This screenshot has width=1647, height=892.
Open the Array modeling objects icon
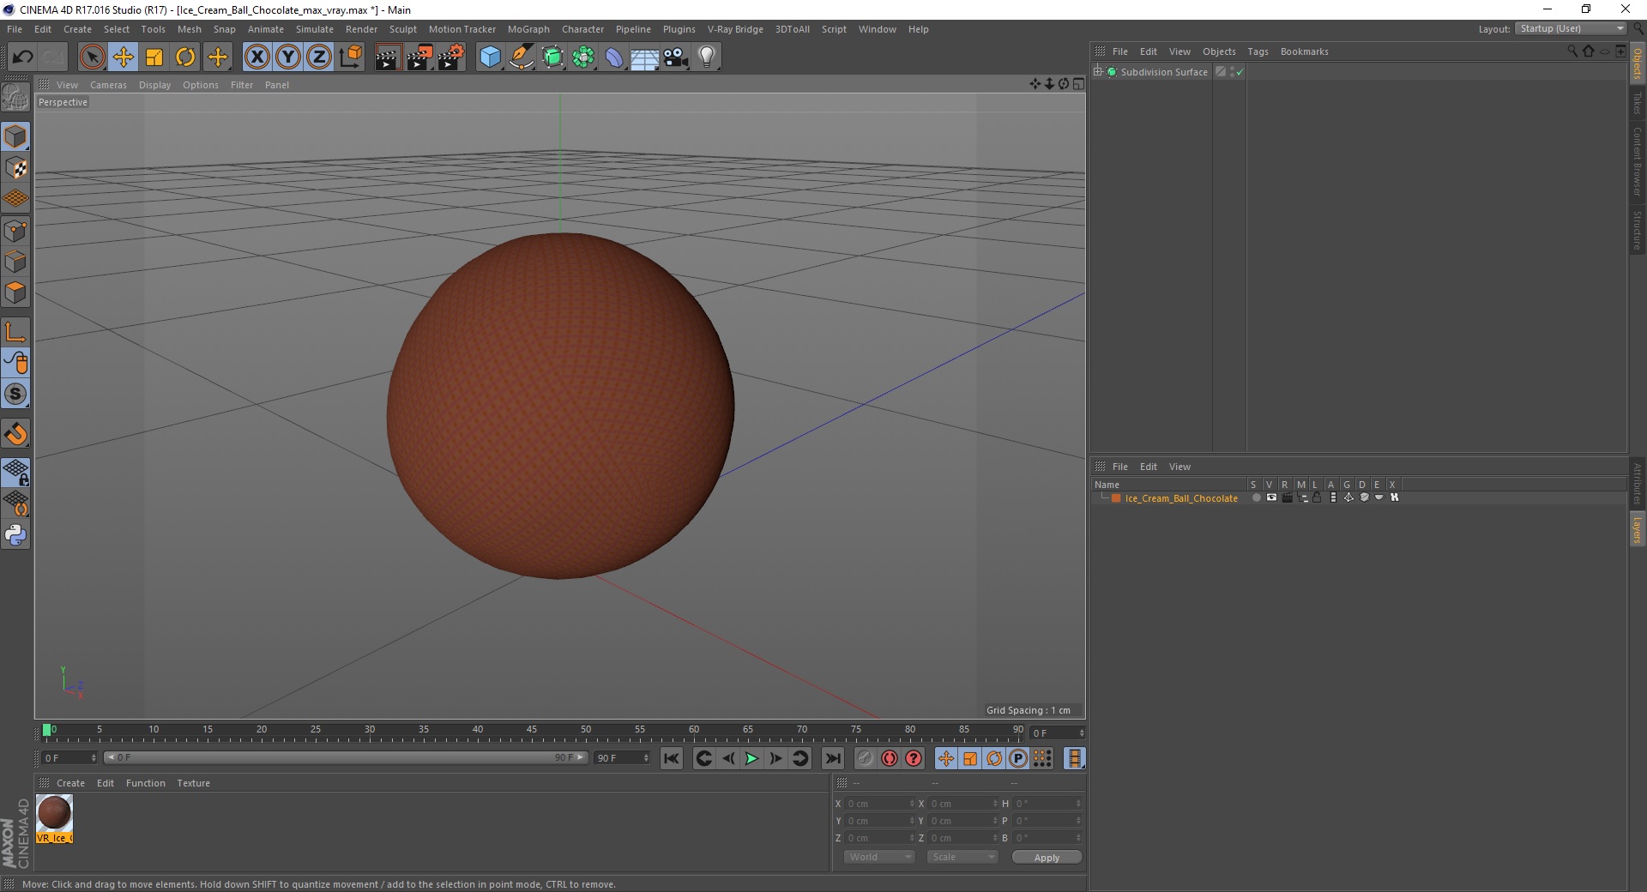pyautogui.click(x=583, y=57)
